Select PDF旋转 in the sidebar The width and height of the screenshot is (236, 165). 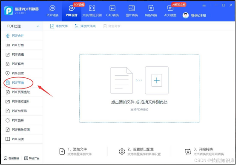22,120
